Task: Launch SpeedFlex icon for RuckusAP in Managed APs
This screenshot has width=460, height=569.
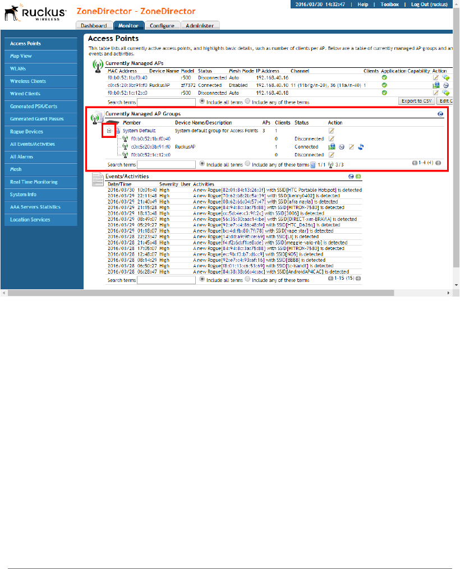Action: 446,85
